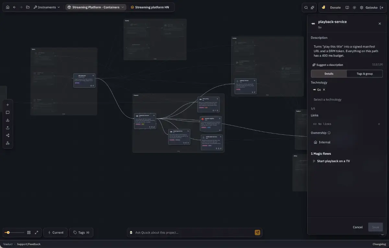Go to home via house icon

click(x=8, y=7)
